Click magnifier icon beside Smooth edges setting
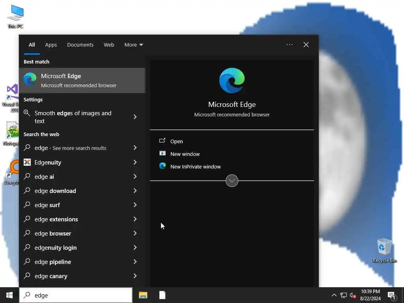Viewport: 404px width, 303px height. [27, 113]
